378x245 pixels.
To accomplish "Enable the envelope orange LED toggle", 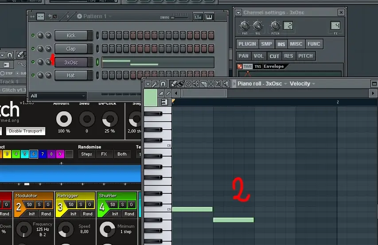I will (x=240, y=66).
